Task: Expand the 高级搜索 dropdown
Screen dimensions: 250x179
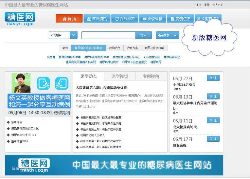Action: 168,35
